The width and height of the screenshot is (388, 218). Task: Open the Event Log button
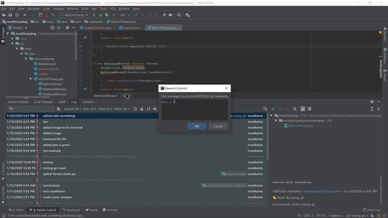(371, 210)
